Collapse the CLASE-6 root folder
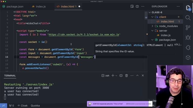193x108 pixels. click(150, 12)
